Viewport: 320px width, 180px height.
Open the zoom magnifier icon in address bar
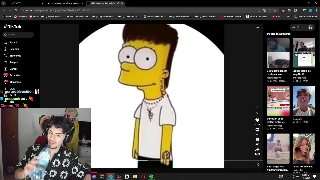coord(270,10)
